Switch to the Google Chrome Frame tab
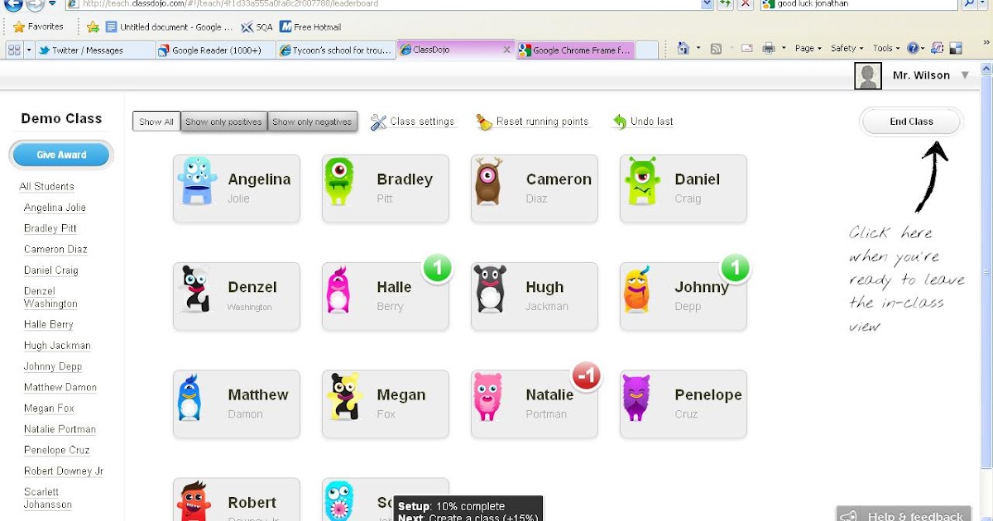Viewport: 993px width, 521px height. coord(576,50)
